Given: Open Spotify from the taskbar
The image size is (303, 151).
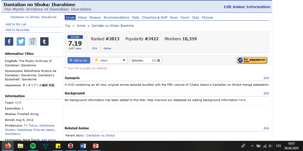Looking at the screenshot, I should tap(33, 146).
